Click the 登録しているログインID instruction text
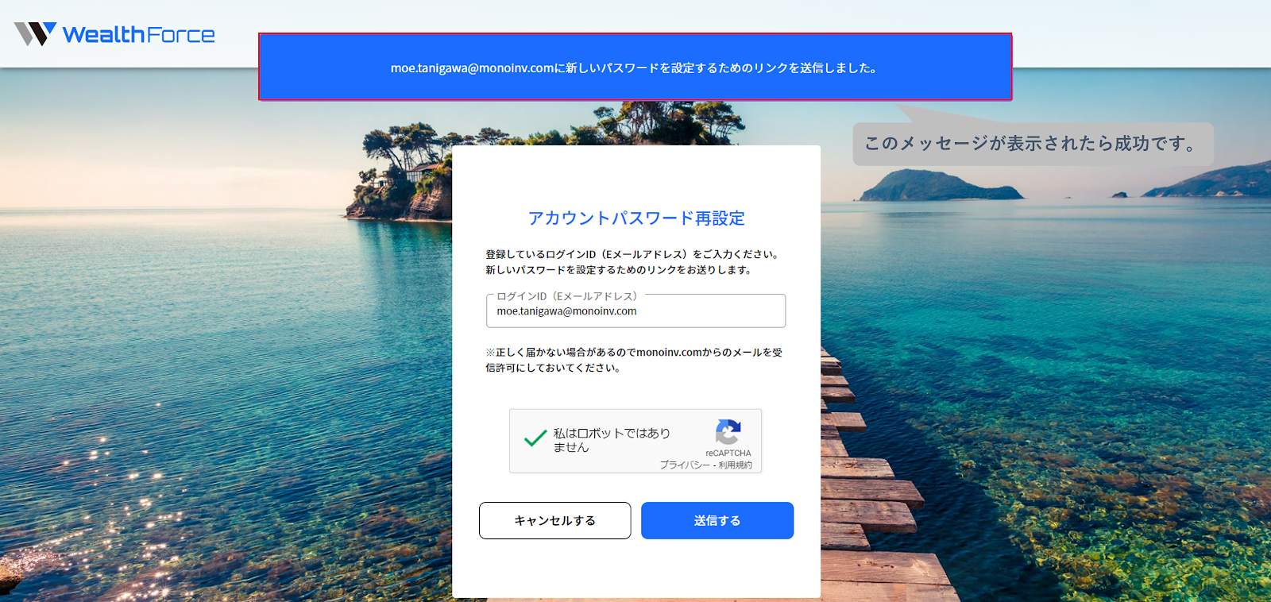This screenshot has width=1271, height=602. [x=634, y=254]
